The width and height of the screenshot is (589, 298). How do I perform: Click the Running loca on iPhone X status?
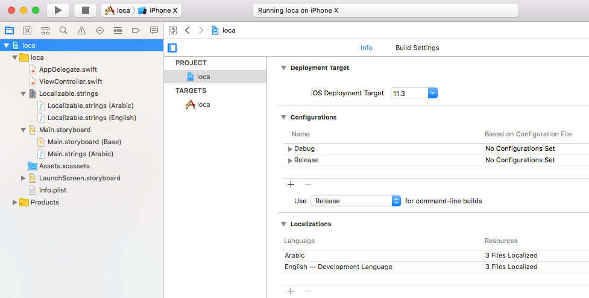point(386,10)
